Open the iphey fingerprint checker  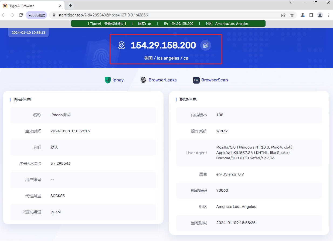pyautogui.click(x=114, y=80)
